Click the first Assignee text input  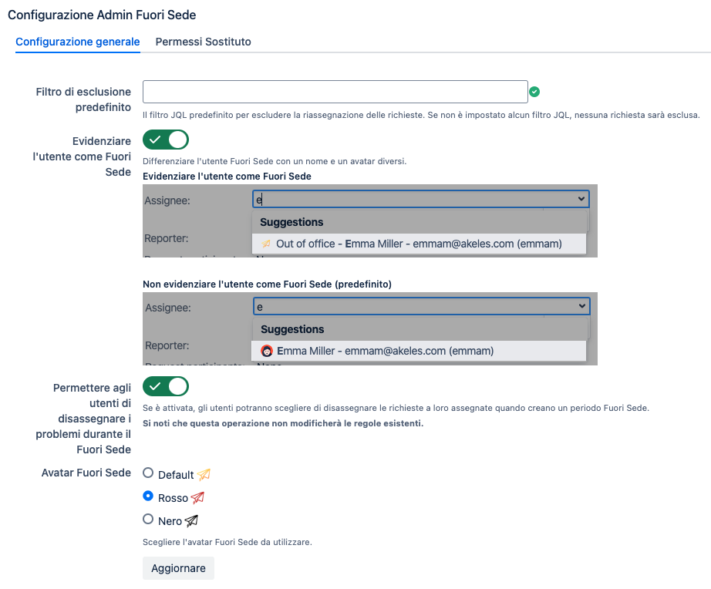tap(409, 199)
